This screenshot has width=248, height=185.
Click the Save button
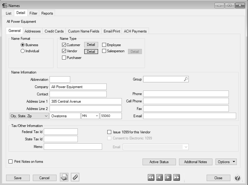point(18,178)
